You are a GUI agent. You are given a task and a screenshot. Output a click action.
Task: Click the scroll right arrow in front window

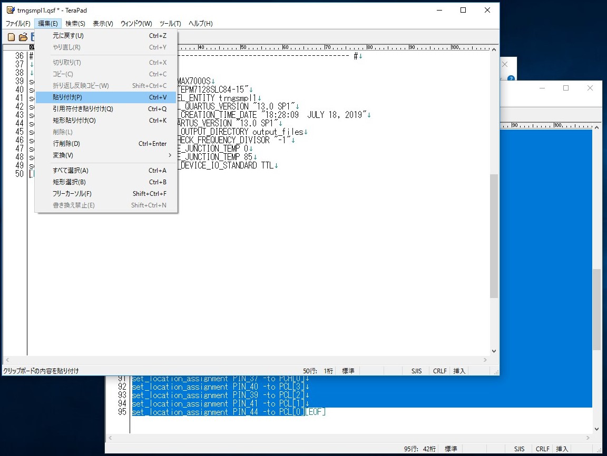point(485,360)
